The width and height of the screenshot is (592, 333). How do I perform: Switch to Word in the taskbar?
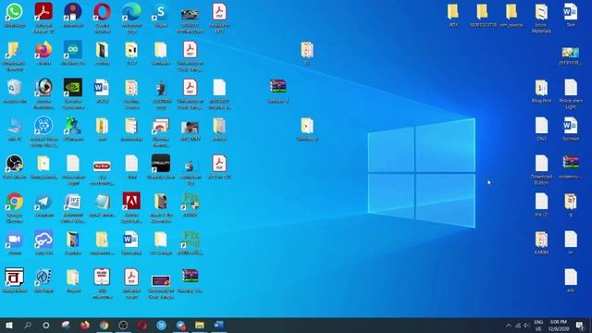[x=218, y=325]
